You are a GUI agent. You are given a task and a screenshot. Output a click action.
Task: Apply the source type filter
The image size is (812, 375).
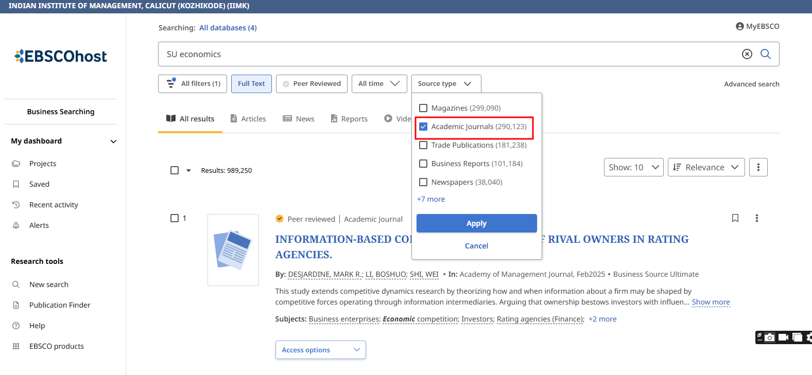point(476,223)
